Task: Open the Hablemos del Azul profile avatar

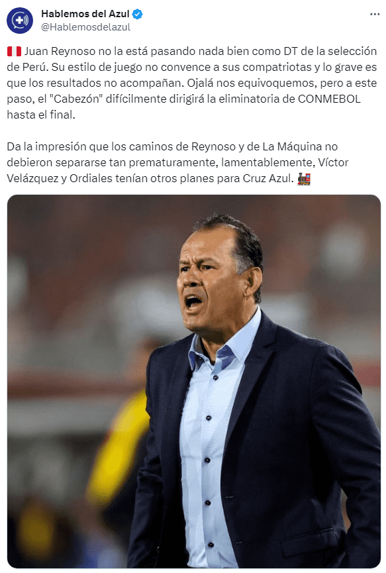Action: [20, 21]
